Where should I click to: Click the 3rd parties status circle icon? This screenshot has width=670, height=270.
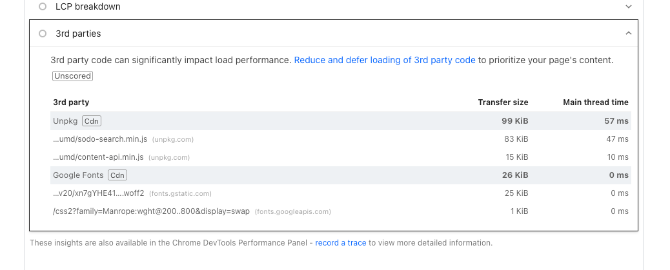tap(43, 34)
